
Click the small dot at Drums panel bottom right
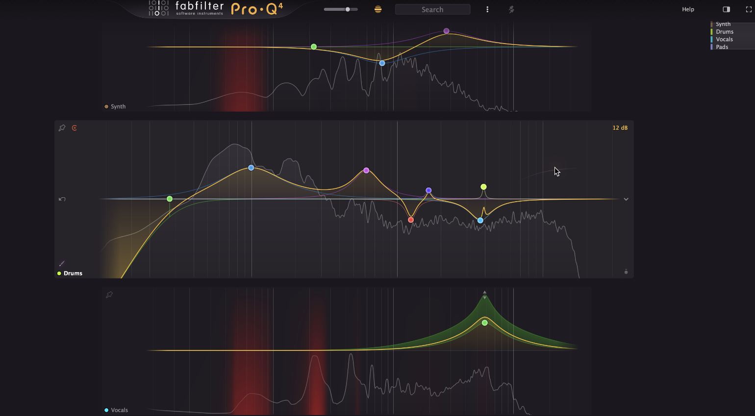point(626,272)
